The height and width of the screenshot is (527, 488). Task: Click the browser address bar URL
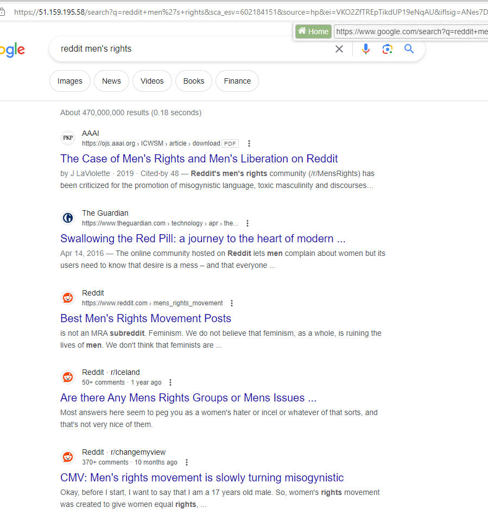[250, 12]
